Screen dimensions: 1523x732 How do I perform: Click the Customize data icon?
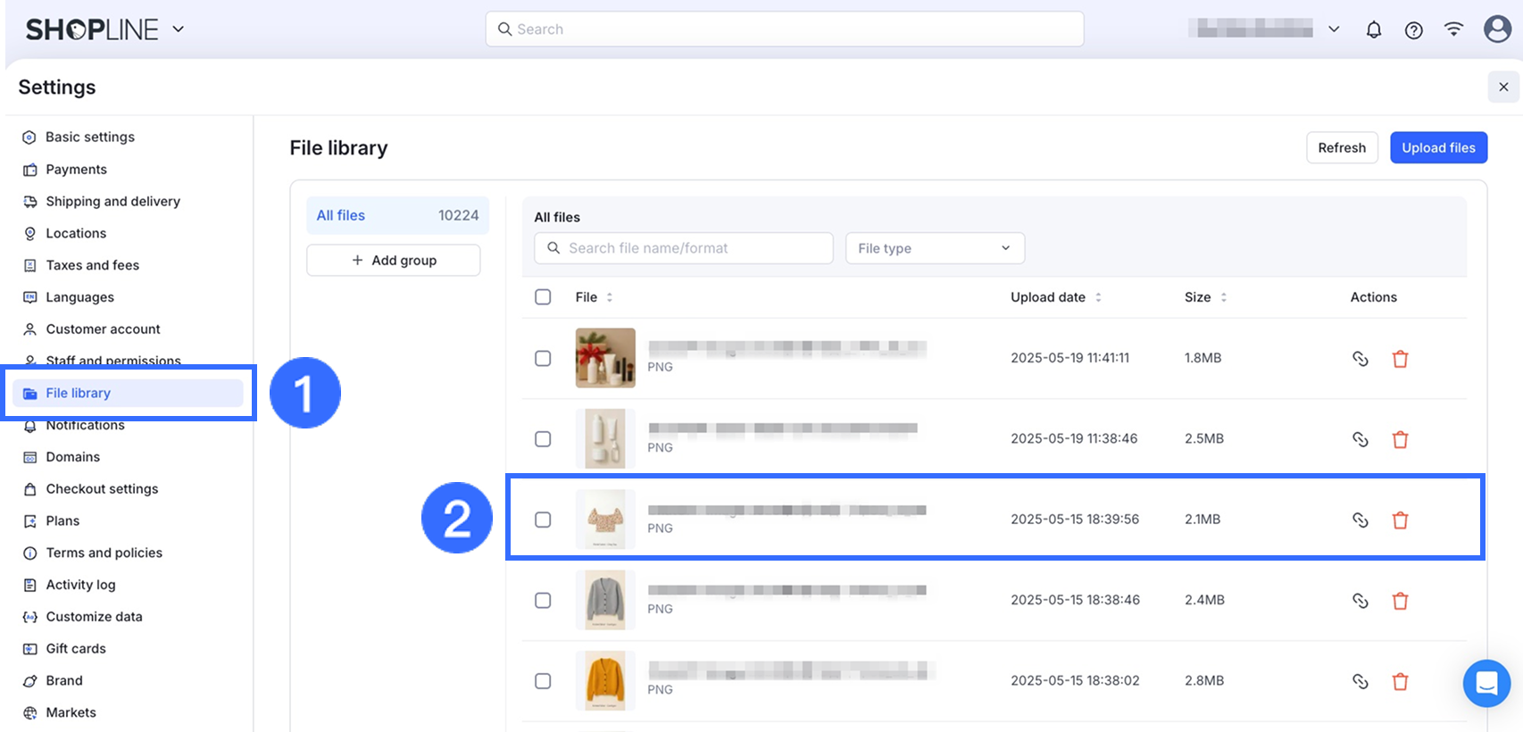click(29, 617)
